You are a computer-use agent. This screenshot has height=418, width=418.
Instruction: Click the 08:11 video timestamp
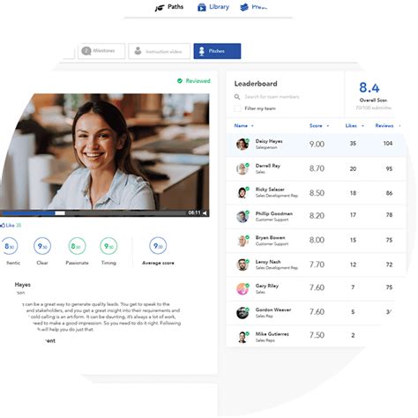194,213
